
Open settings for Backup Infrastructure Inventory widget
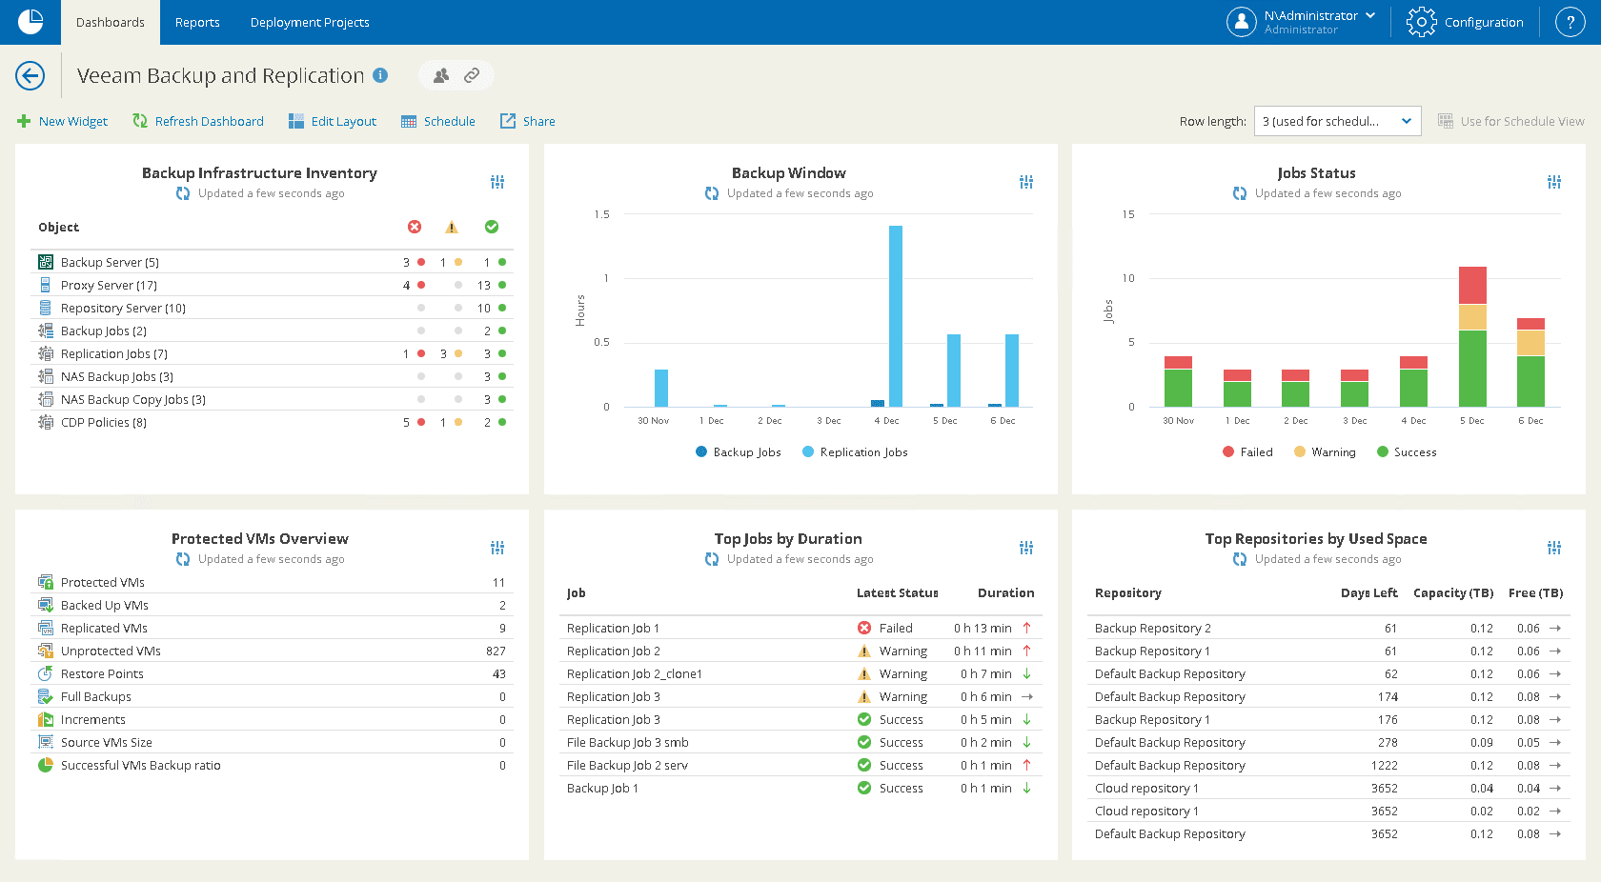click(497, 182)
